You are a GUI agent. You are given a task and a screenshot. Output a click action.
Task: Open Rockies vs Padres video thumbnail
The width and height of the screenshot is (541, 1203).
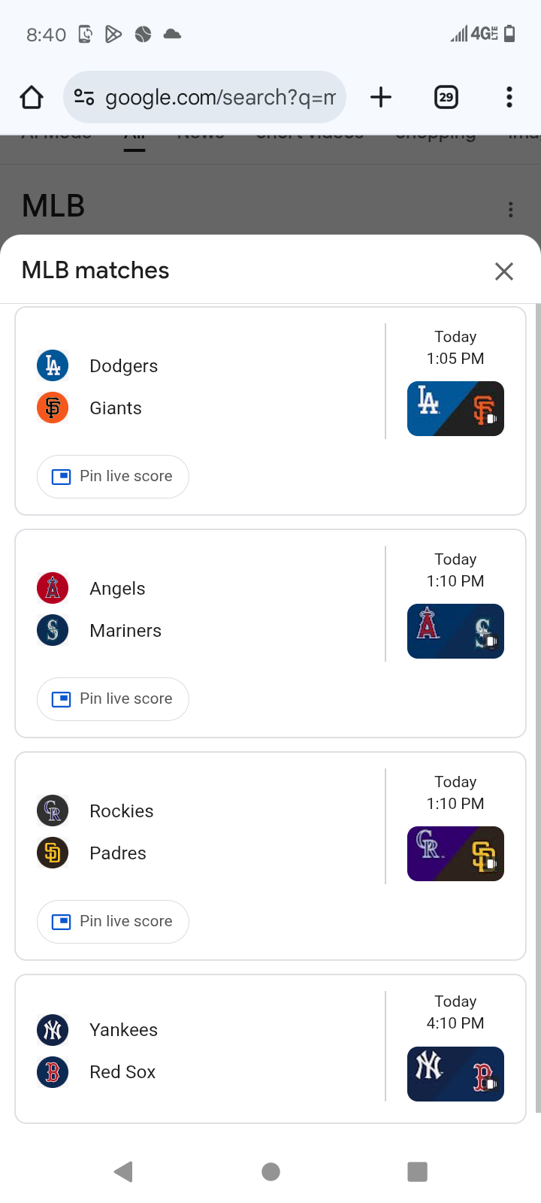tap(455, 854)
